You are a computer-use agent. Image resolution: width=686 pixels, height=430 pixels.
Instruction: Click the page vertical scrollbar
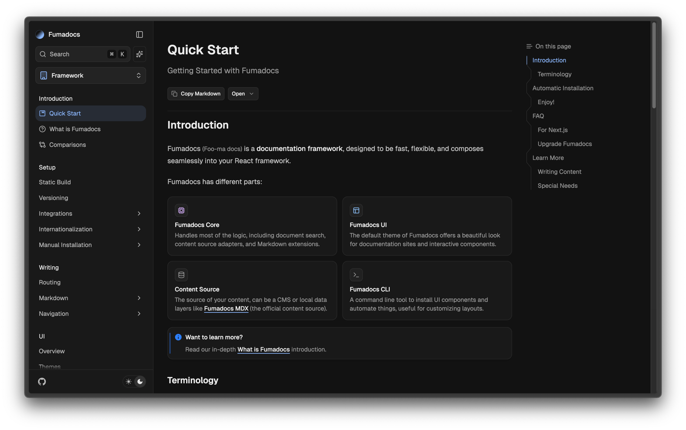pyautogui.click(x=654, y=65)
